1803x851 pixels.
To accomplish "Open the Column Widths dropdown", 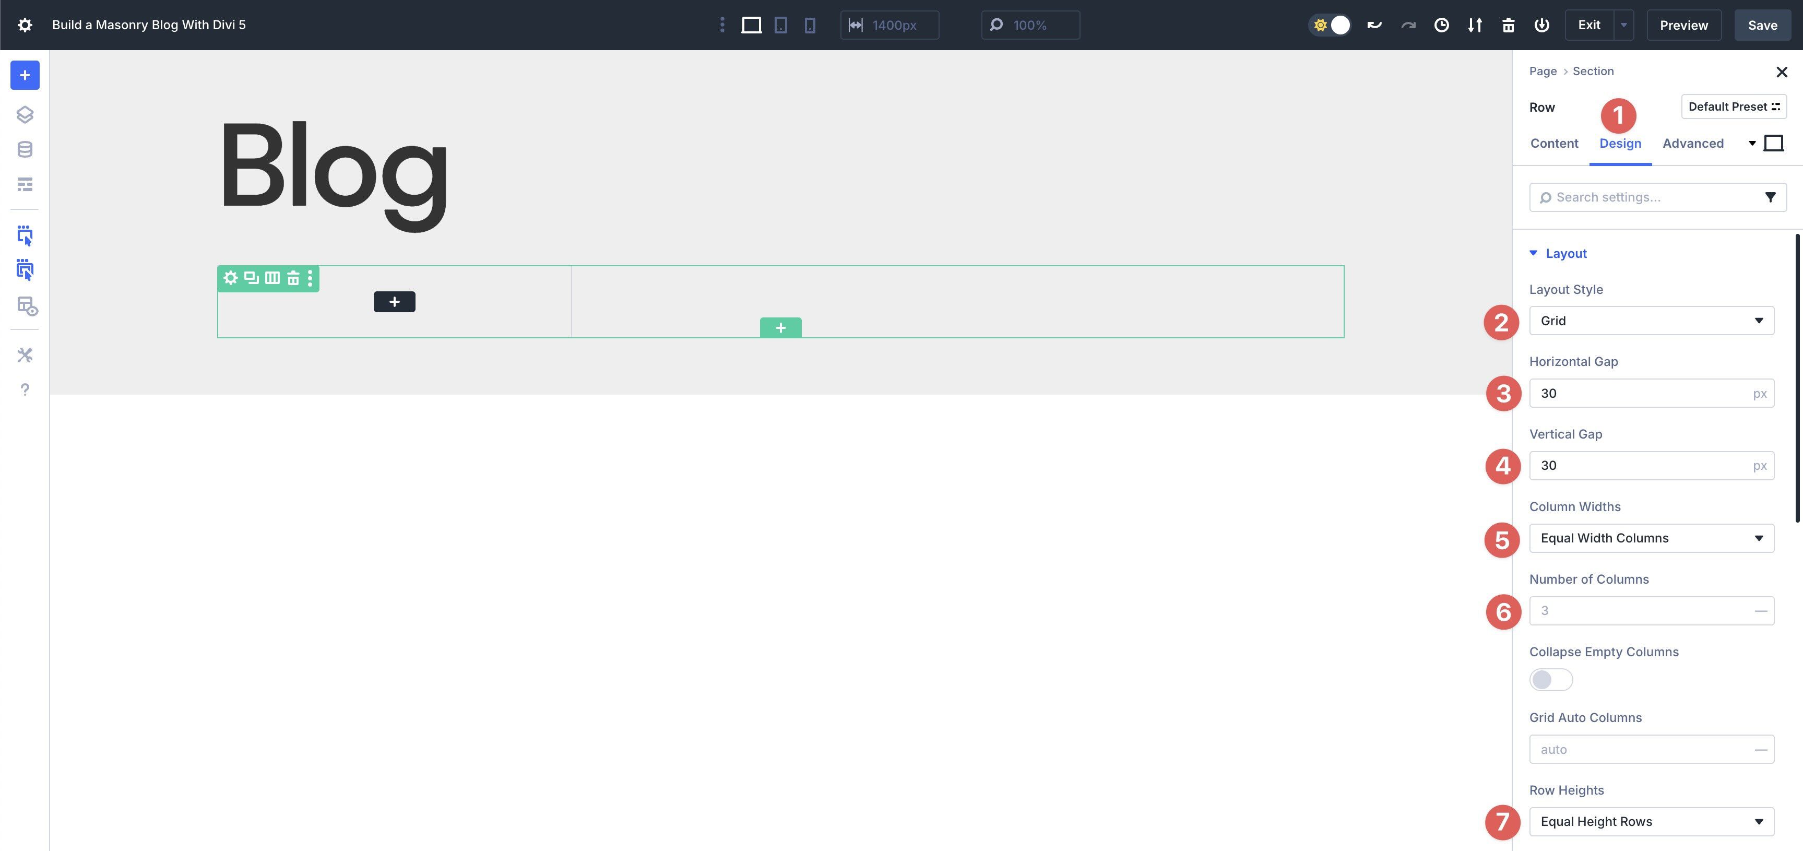I will (1651, 537).
